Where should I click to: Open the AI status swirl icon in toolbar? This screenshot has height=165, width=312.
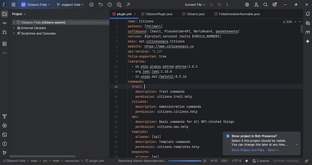[247, 5]
